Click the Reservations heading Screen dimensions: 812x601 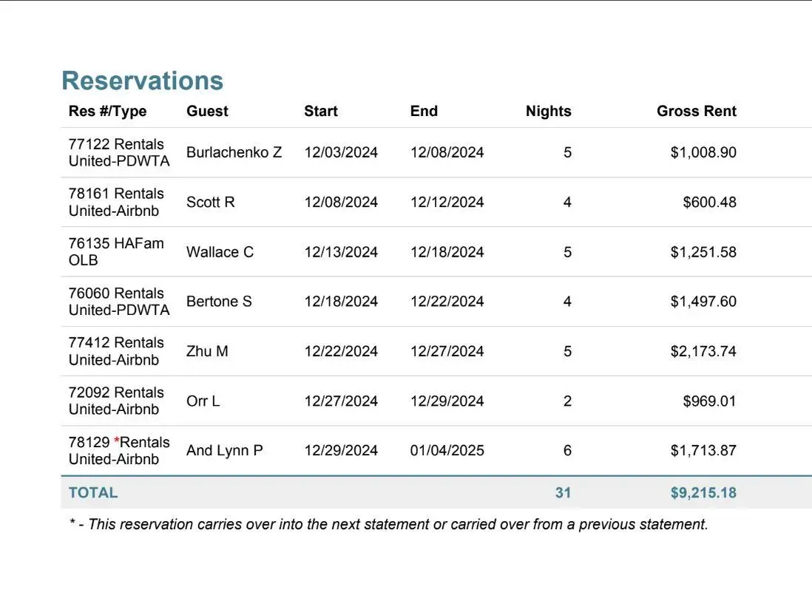coord(142,81)
